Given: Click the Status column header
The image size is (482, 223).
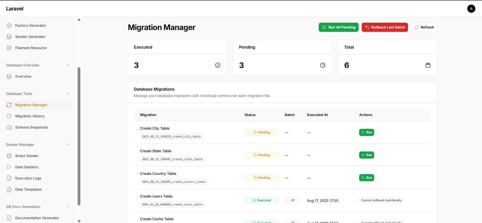Looking at the screenshot, I should [x=250, y=115].
